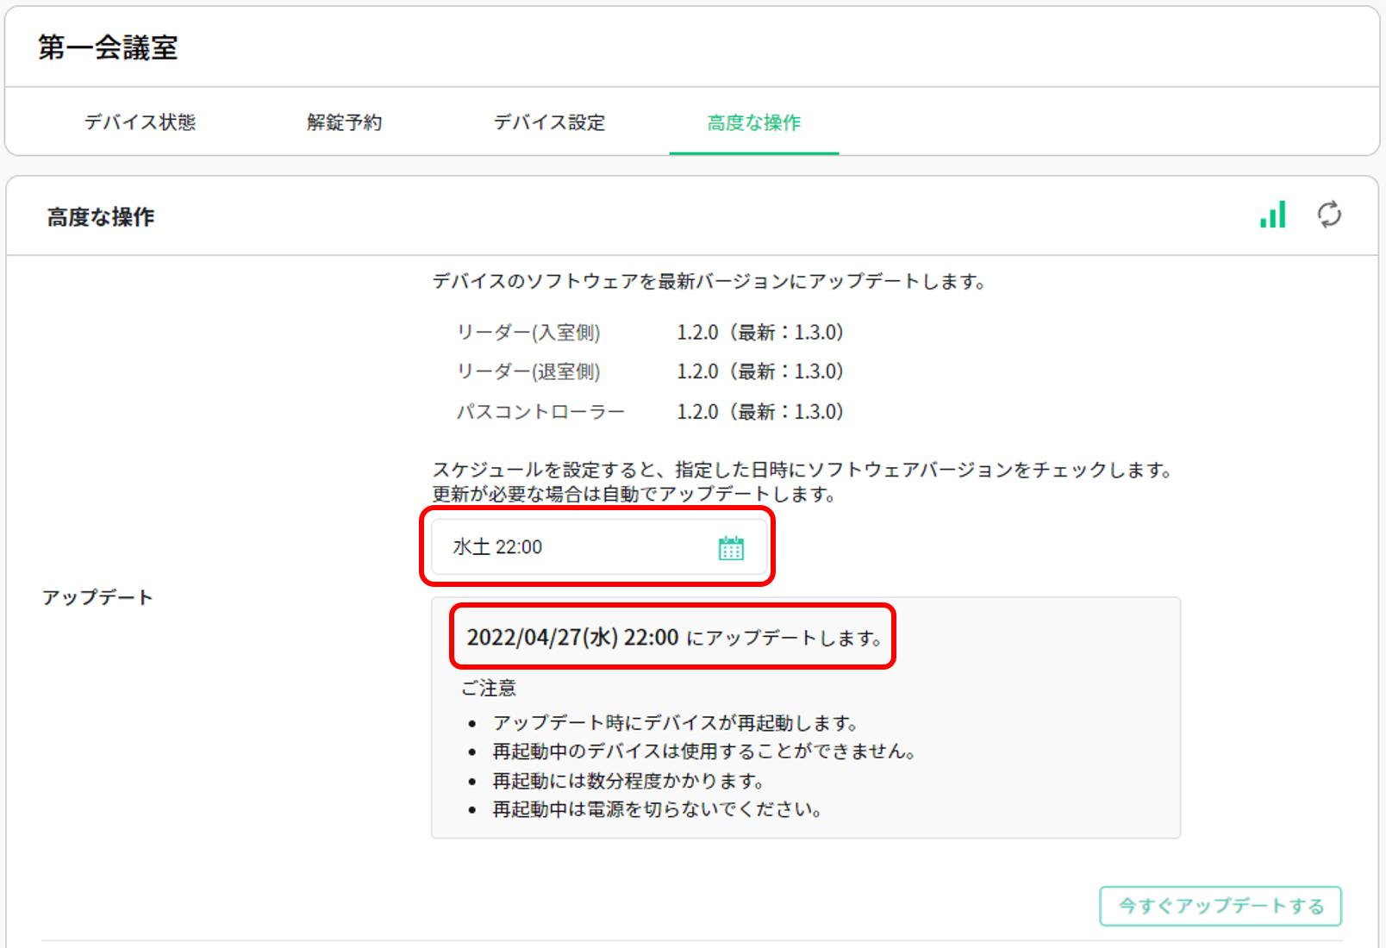Click the アップデート section label
Screen dimensions: 1386x948
[100, 597]
